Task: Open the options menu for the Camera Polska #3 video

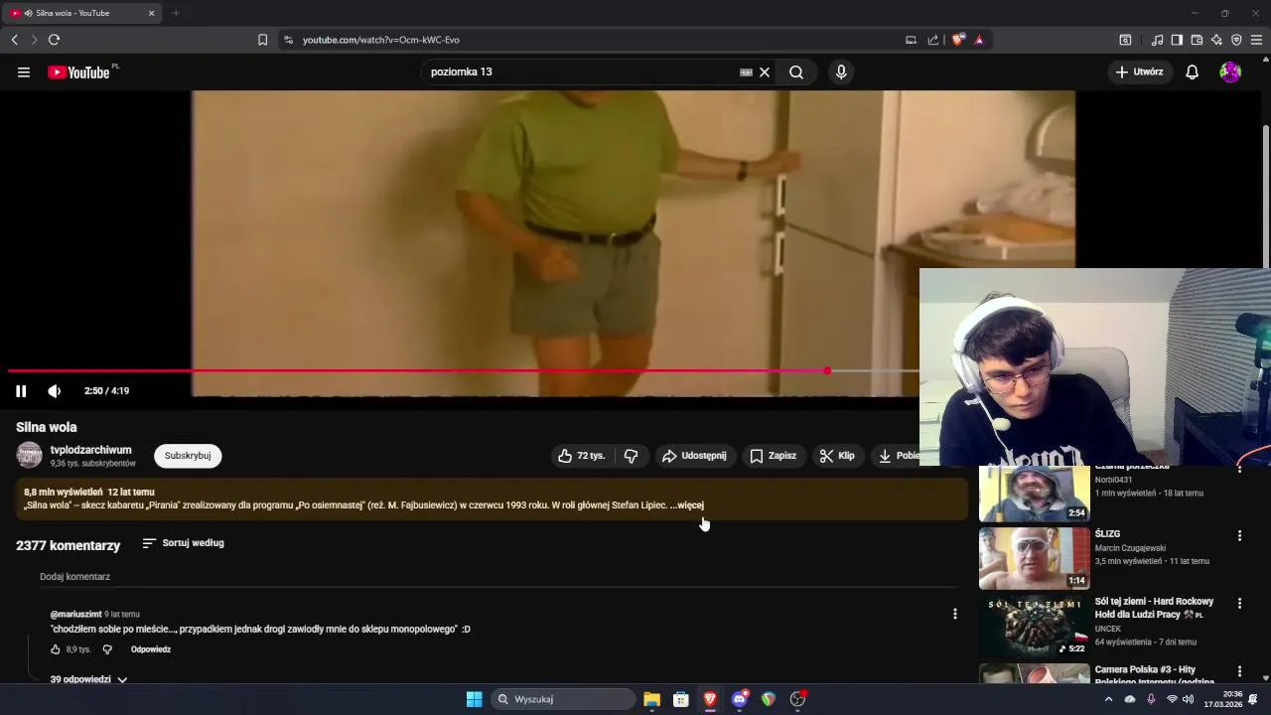Action: tap(1239, 671)
